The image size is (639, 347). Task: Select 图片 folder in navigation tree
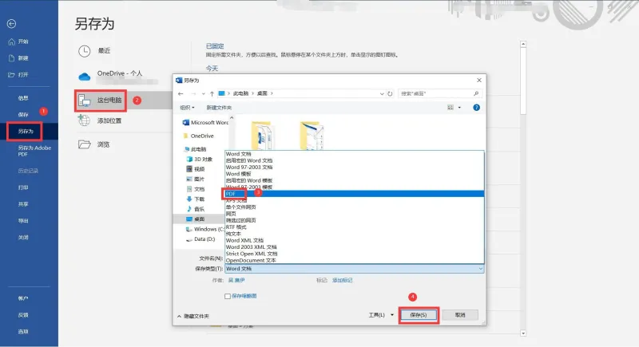(x=196, y=179)
